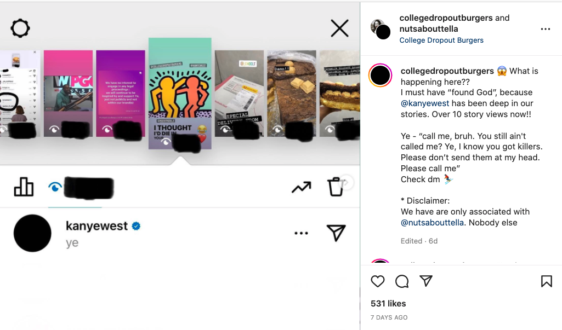Screen dimensions: 562x330
Task: Select the viewers eye tab
Action: (x=55, y=187)
